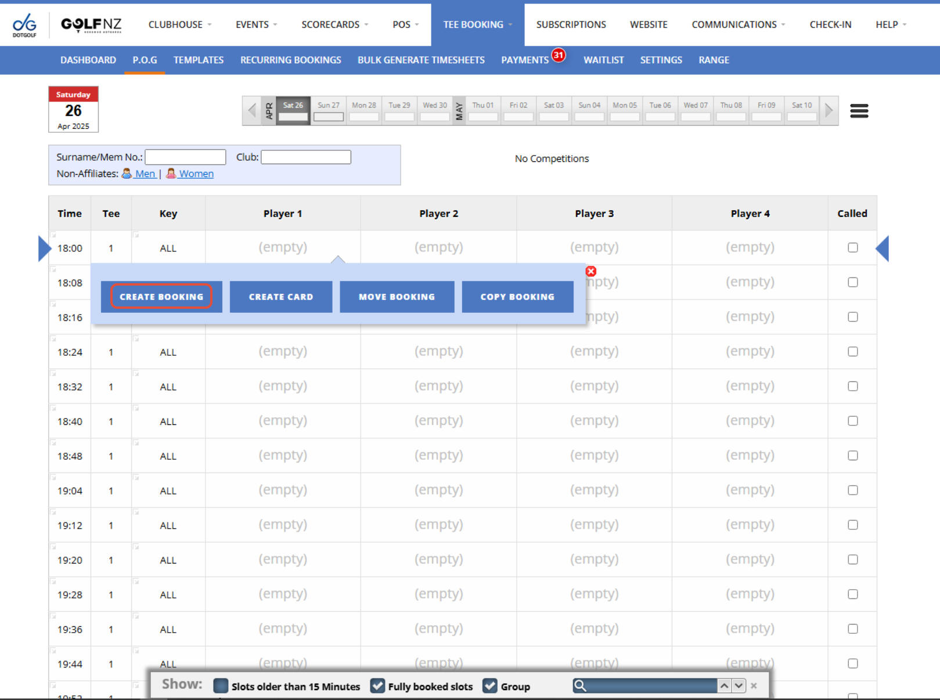Click the DotGolf logo icon
Screen dimensions: 940x700
pyautogui.click(x=24, y=25)
